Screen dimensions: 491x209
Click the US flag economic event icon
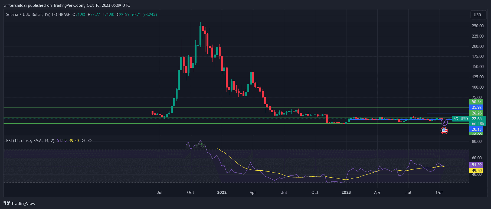click(444, 131)
